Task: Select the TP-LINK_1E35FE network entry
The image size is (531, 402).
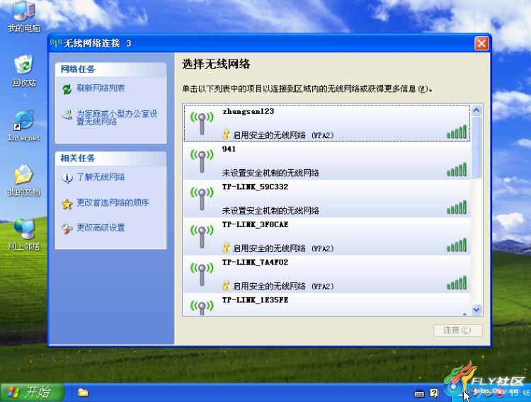Action: (x=327, y=305)
